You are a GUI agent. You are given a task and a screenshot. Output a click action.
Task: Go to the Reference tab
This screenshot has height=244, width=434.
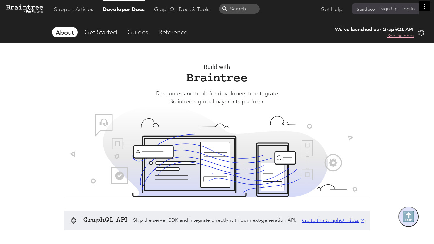(173, 32)
